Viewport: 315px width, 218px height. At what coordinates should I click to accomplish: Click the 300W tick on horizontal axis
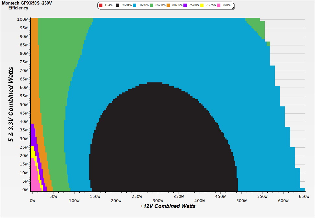click(x=157, y=196)
